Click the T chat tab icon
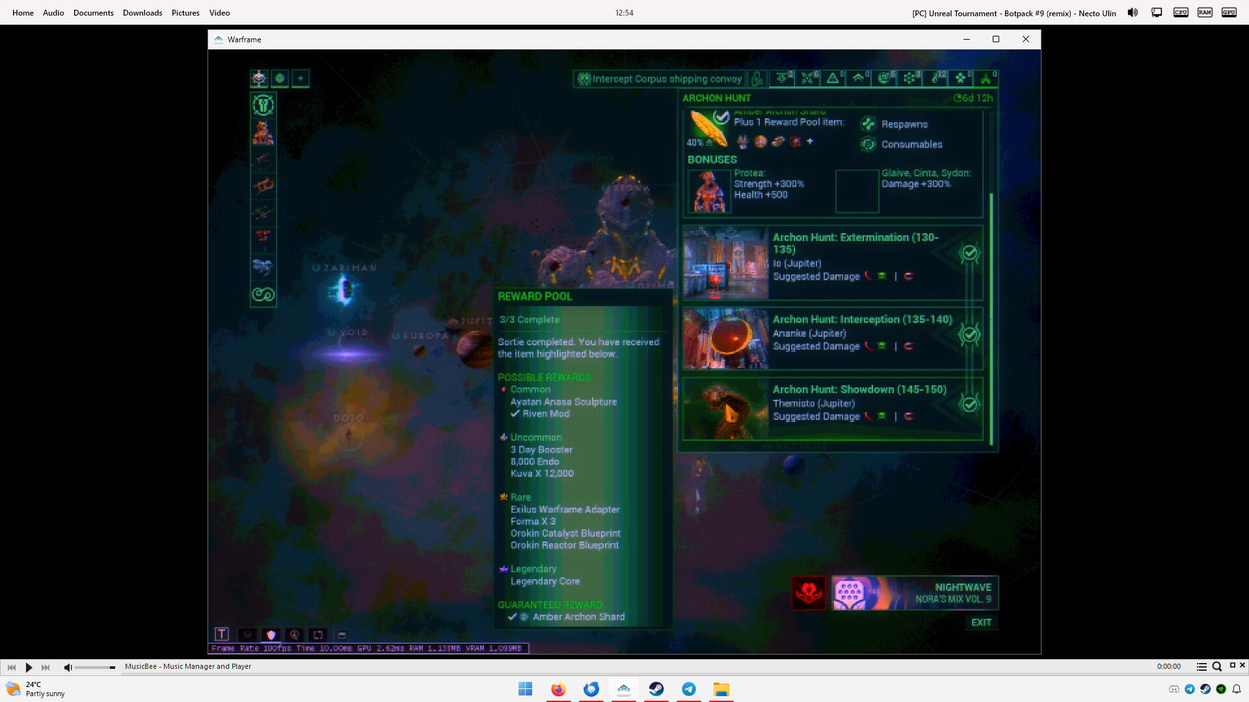The width and height of the screenshot is (1249, 702). tap(222, 634)
